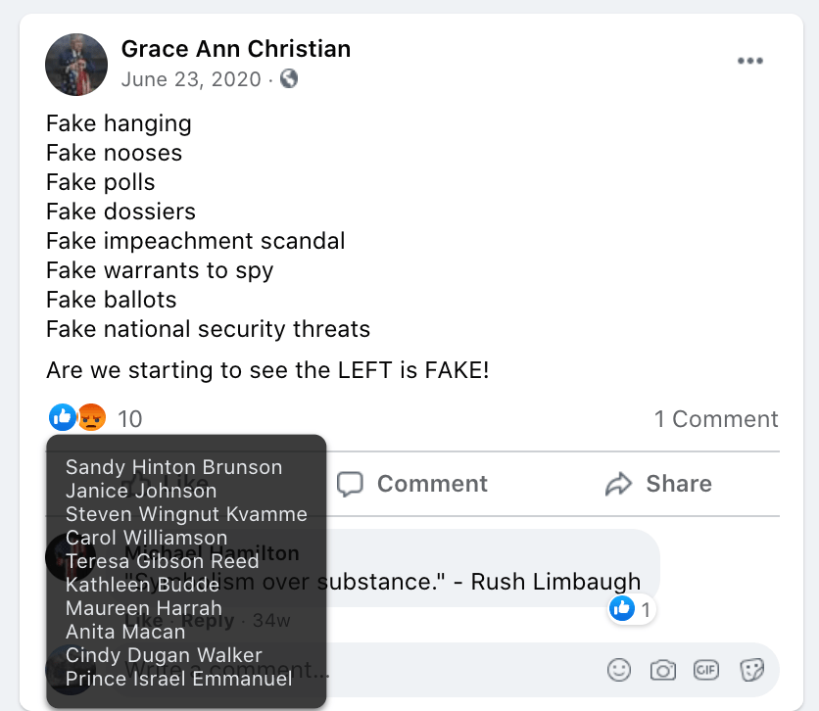Screen dimensions: 819x711
Task: Click the Share arrow icon
Action: tap(619, 484)
